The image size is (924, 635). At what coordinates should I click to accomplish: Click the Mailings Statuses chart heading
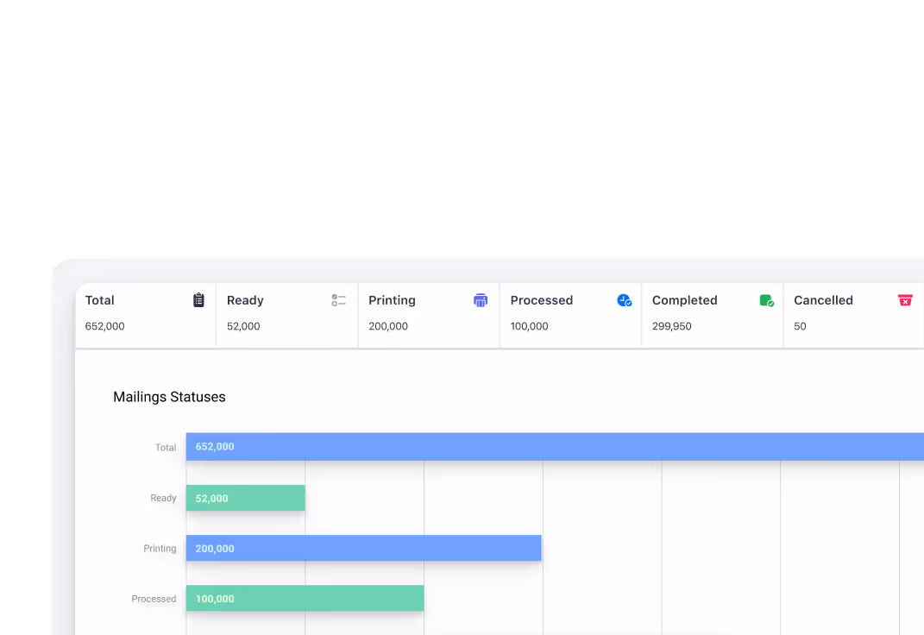coord(169,397)
